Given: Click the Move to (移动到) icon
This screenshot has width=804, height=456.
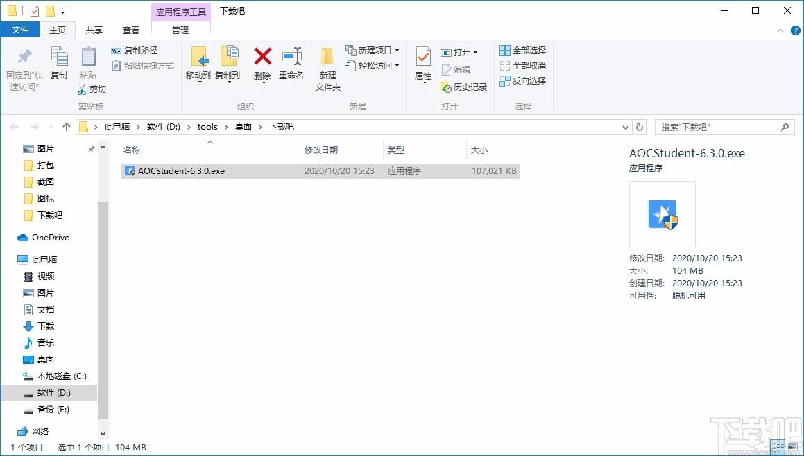Looking at the screenshot, I should tap(198, 57).
